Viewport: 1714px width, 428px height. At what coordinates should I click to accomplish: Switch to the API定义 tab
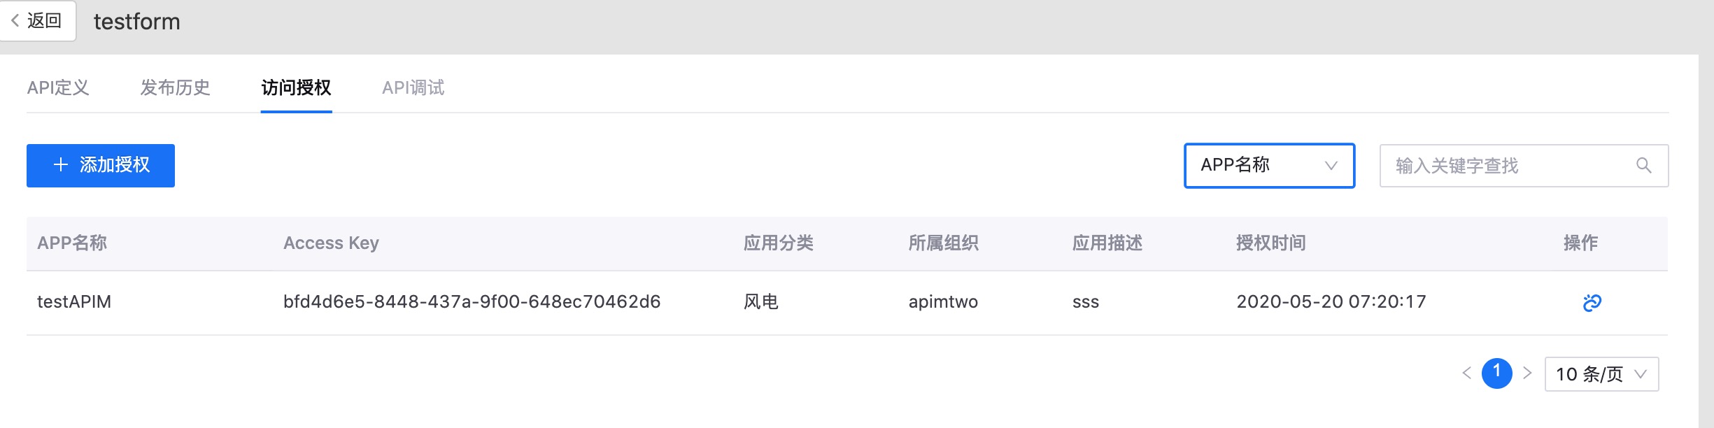click(59, 88)
